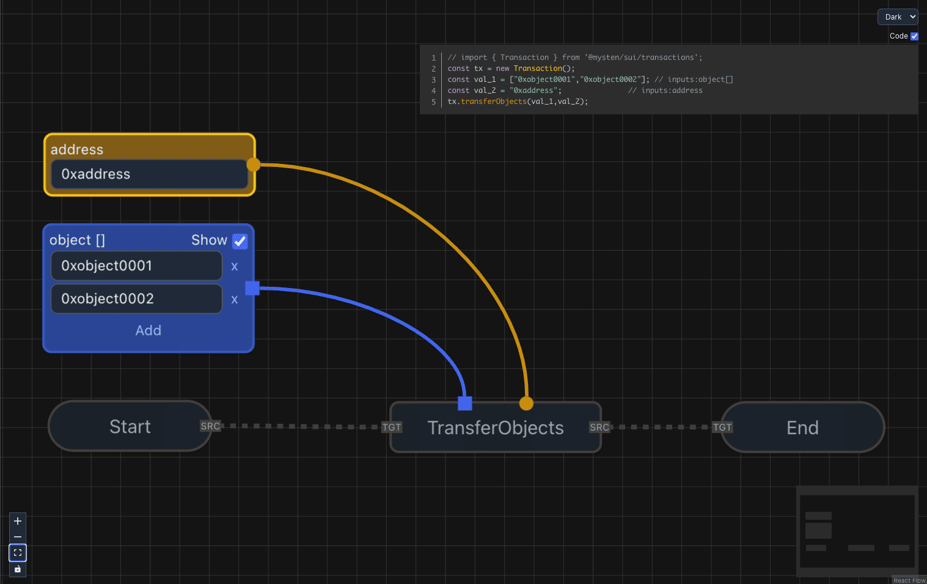Open the Dark theme dropdown
This screenshot has width=927, height=584.
coord(898,17)
